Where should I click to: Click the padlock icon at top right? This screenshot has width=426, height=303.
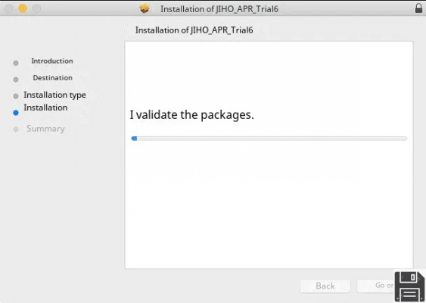pyautogui.click(x=418, y=8)
